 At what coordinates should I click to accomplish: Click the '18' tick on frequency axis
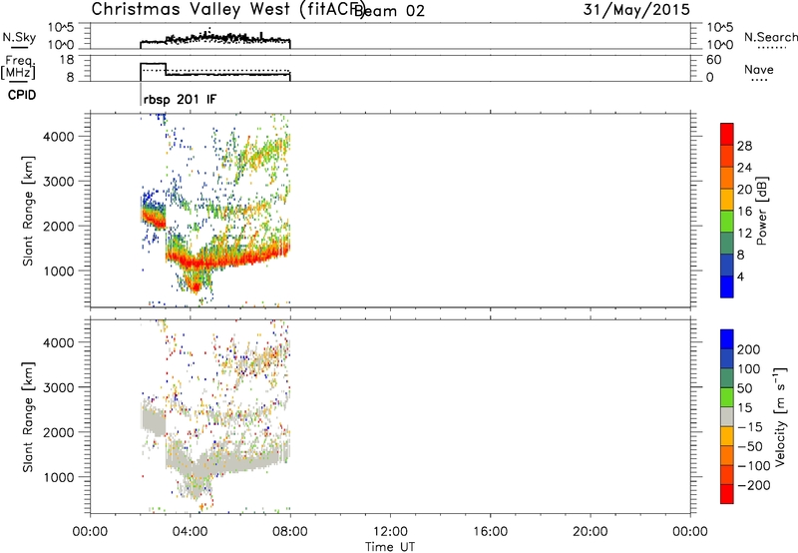(67, 60)
